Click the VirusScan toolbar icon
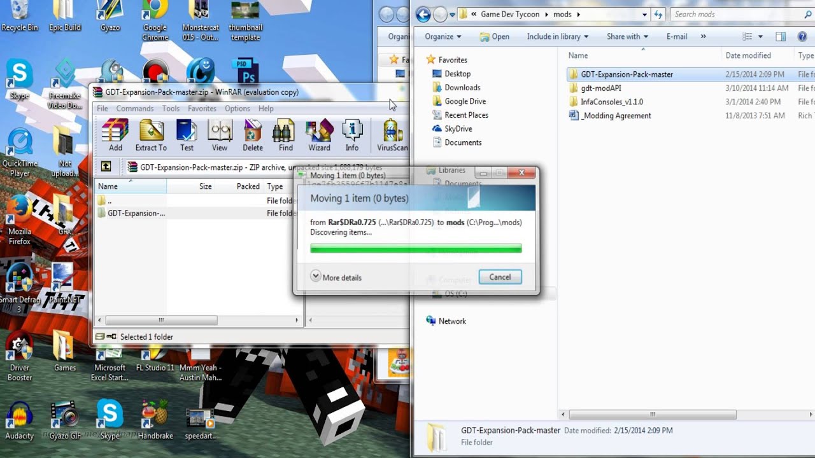 (392, 135)
